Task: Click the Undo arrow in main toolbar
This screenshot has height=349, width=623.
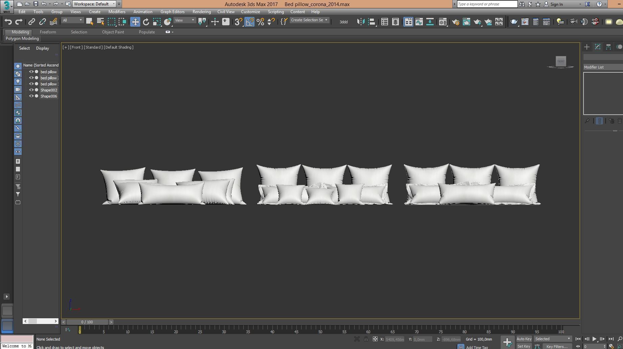Action: point(8,22)
